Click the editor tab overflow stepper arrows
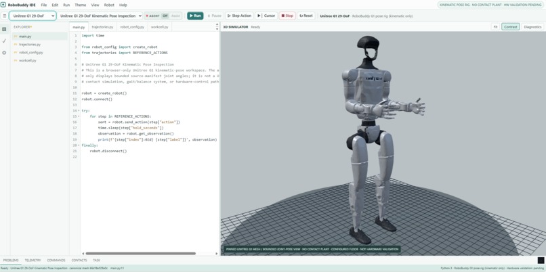The image size is (546, 272). (x=217, y=27)
